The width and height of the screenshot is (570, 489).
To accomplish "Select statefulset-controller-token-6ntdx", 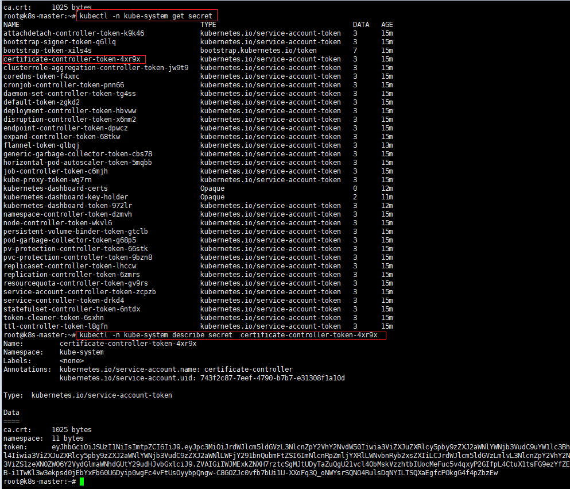I will coord(72,309).
